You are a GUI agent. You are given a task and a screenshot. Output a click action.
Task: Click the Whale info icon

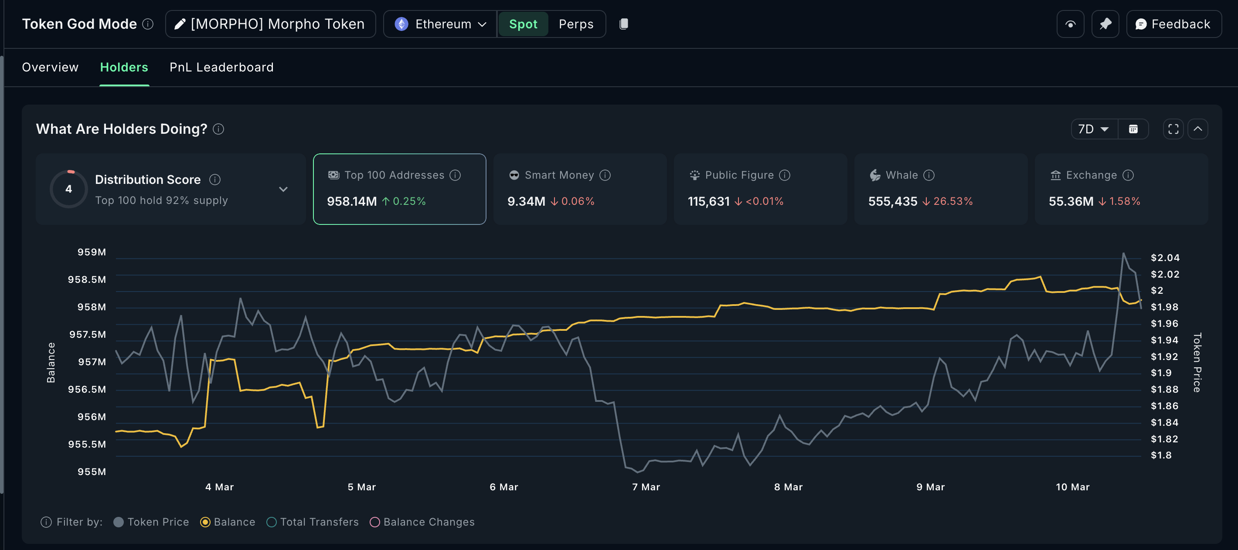tap(928, 175)
